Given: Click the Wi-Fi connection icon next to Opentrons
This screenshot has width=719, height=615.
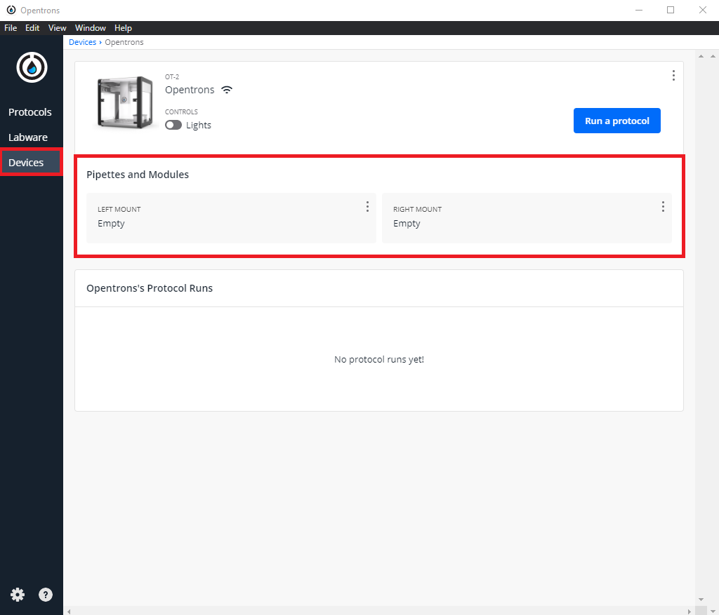Looking at the screenshot, I should click(x=227, y=90).
